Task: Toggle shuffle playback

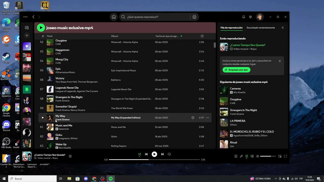Action: tap(139, 154)
